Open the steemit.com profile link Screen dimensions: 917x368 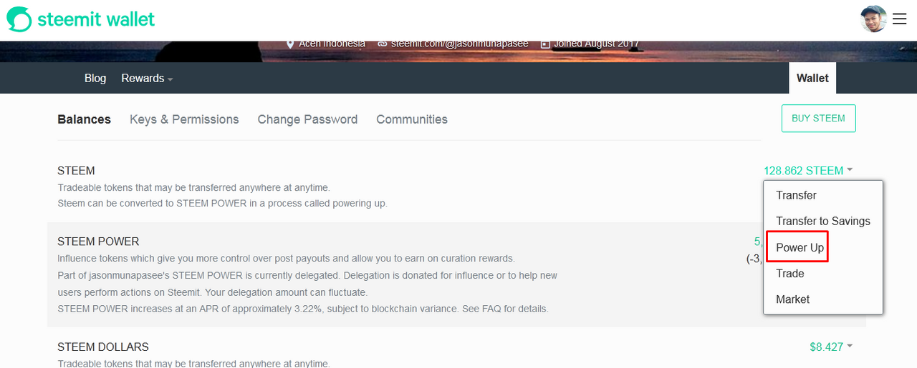459,44
